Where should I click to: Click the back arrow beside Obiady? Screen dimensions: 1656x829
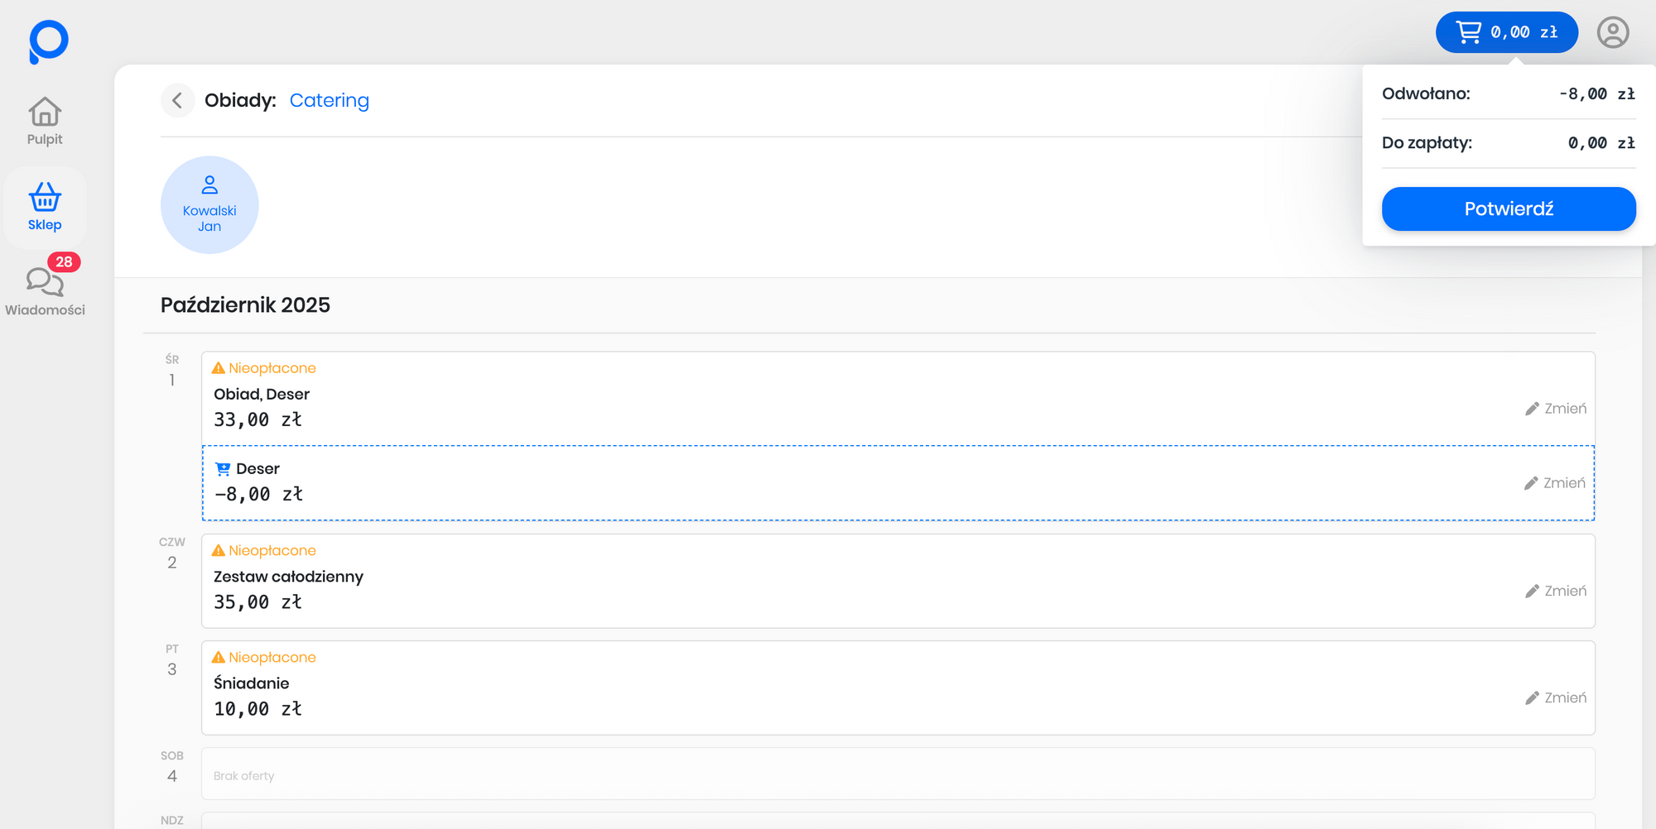(x=177, y=101)
